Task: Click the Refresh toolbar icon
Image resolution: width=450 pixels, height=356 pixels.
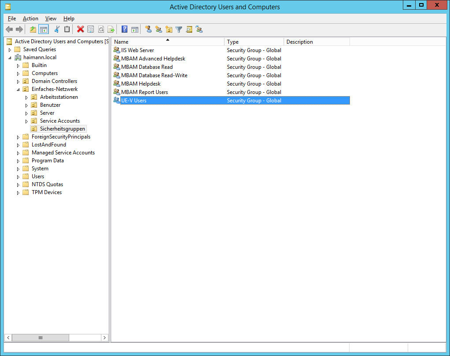Action: 101,29
